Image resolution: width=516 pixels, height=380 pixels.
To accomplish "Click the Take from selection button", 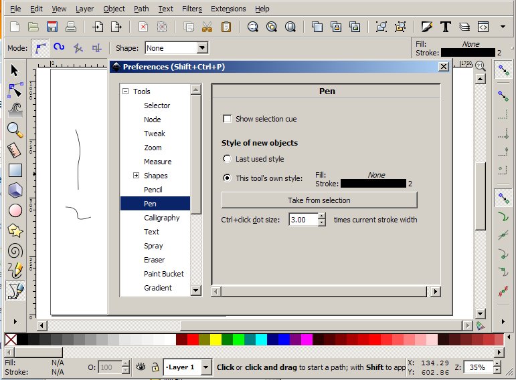I will coord(319,200).
